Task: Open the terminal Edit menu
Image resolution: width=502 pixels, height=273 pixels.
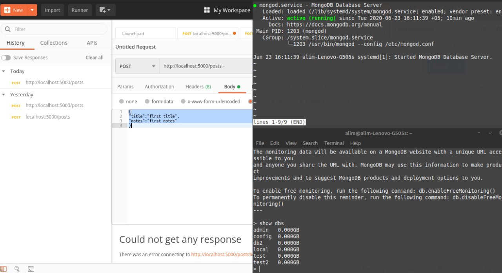Action: (x=275, y=143)
